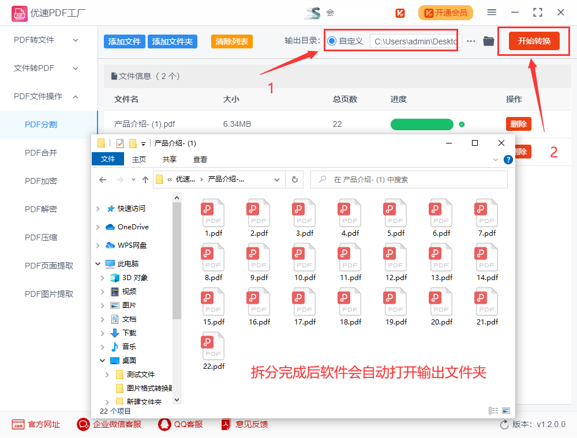Click the QQ客服 icon in bottom bar
The image size is (577, 438).
pos(164,424)
